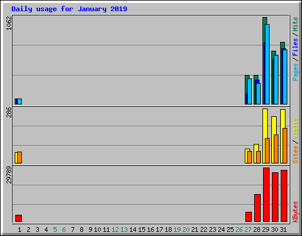Select the cyan pages bar for day 28
Screen dimensions: 302x236
(x=258, y=94)
